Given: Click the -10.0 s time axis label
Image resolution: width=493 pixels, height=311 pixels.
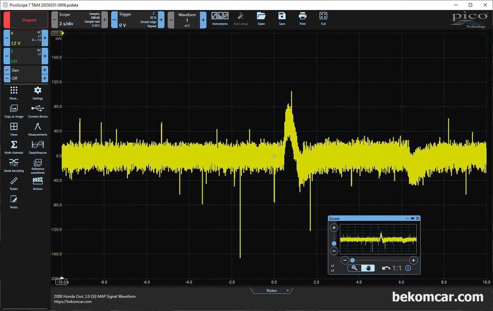Looking at the screenshot, I should 62,282.
